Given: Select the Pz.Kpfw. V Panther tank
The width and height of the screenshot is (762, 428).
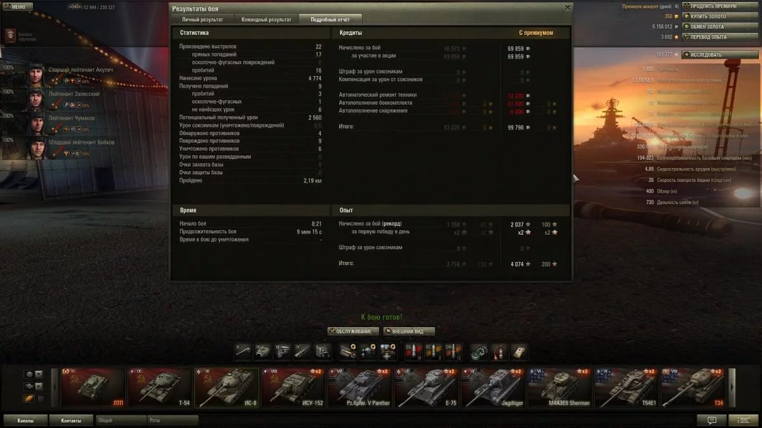Looking at the screenshot, I should click(361, 387).
